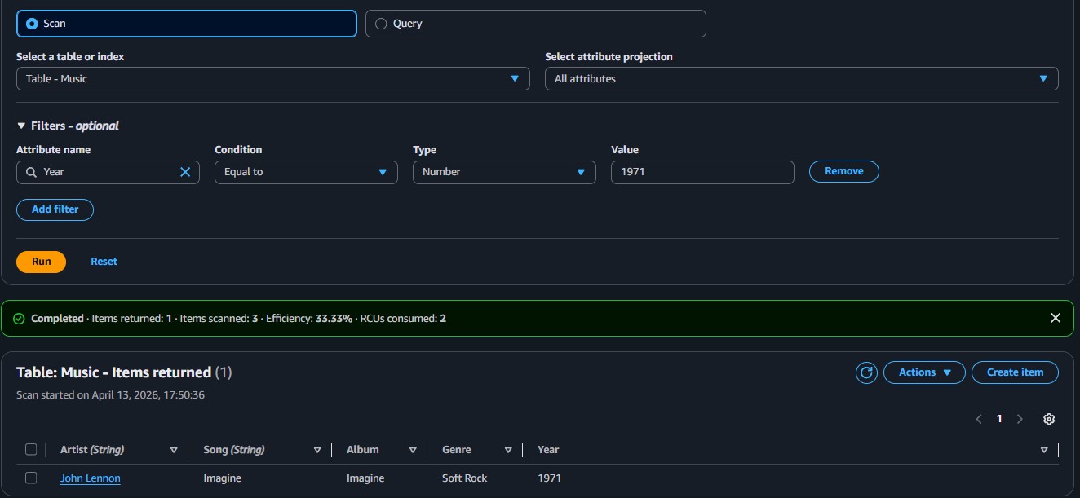Click the Year attribute name field

point(108,172)
